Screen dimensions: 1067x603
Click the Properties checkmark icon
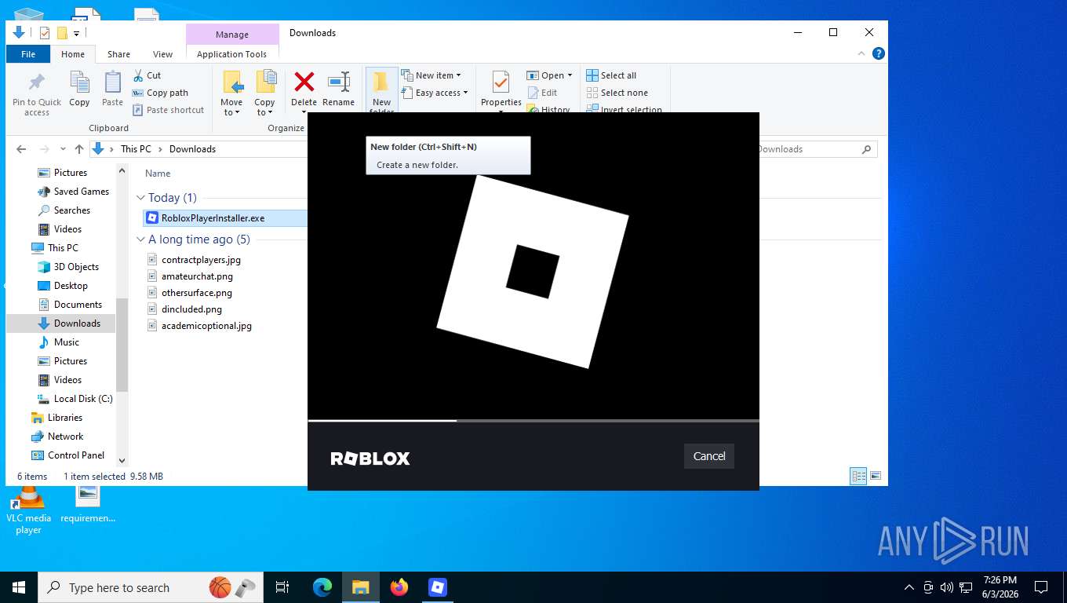click(x=501, y=82)
